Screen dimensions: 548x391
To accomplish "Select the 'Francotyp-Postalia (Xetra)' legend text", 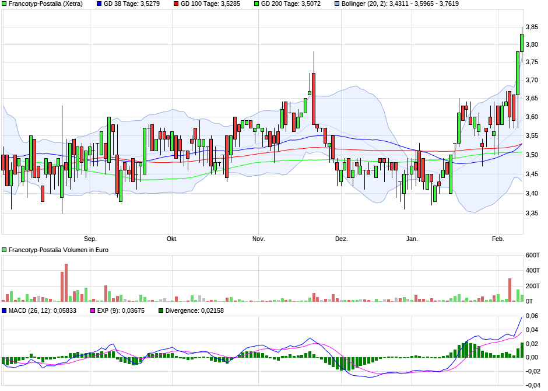I will [46, 4].
